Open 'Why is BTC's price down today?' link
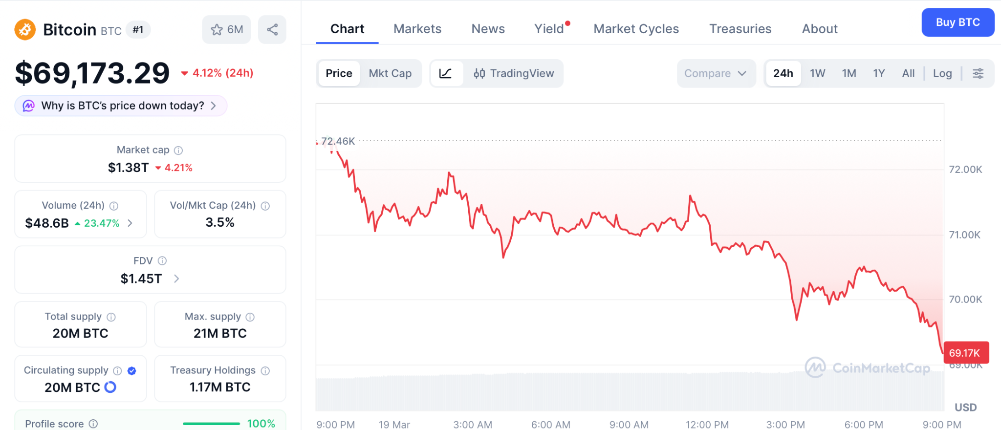 coord(120,106)
